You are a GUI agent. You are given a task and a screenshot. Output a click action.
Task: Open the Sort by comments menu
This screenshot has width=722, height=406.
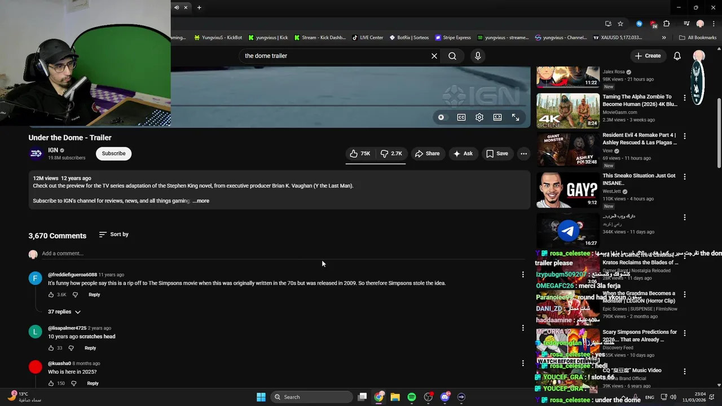point(113,234)
